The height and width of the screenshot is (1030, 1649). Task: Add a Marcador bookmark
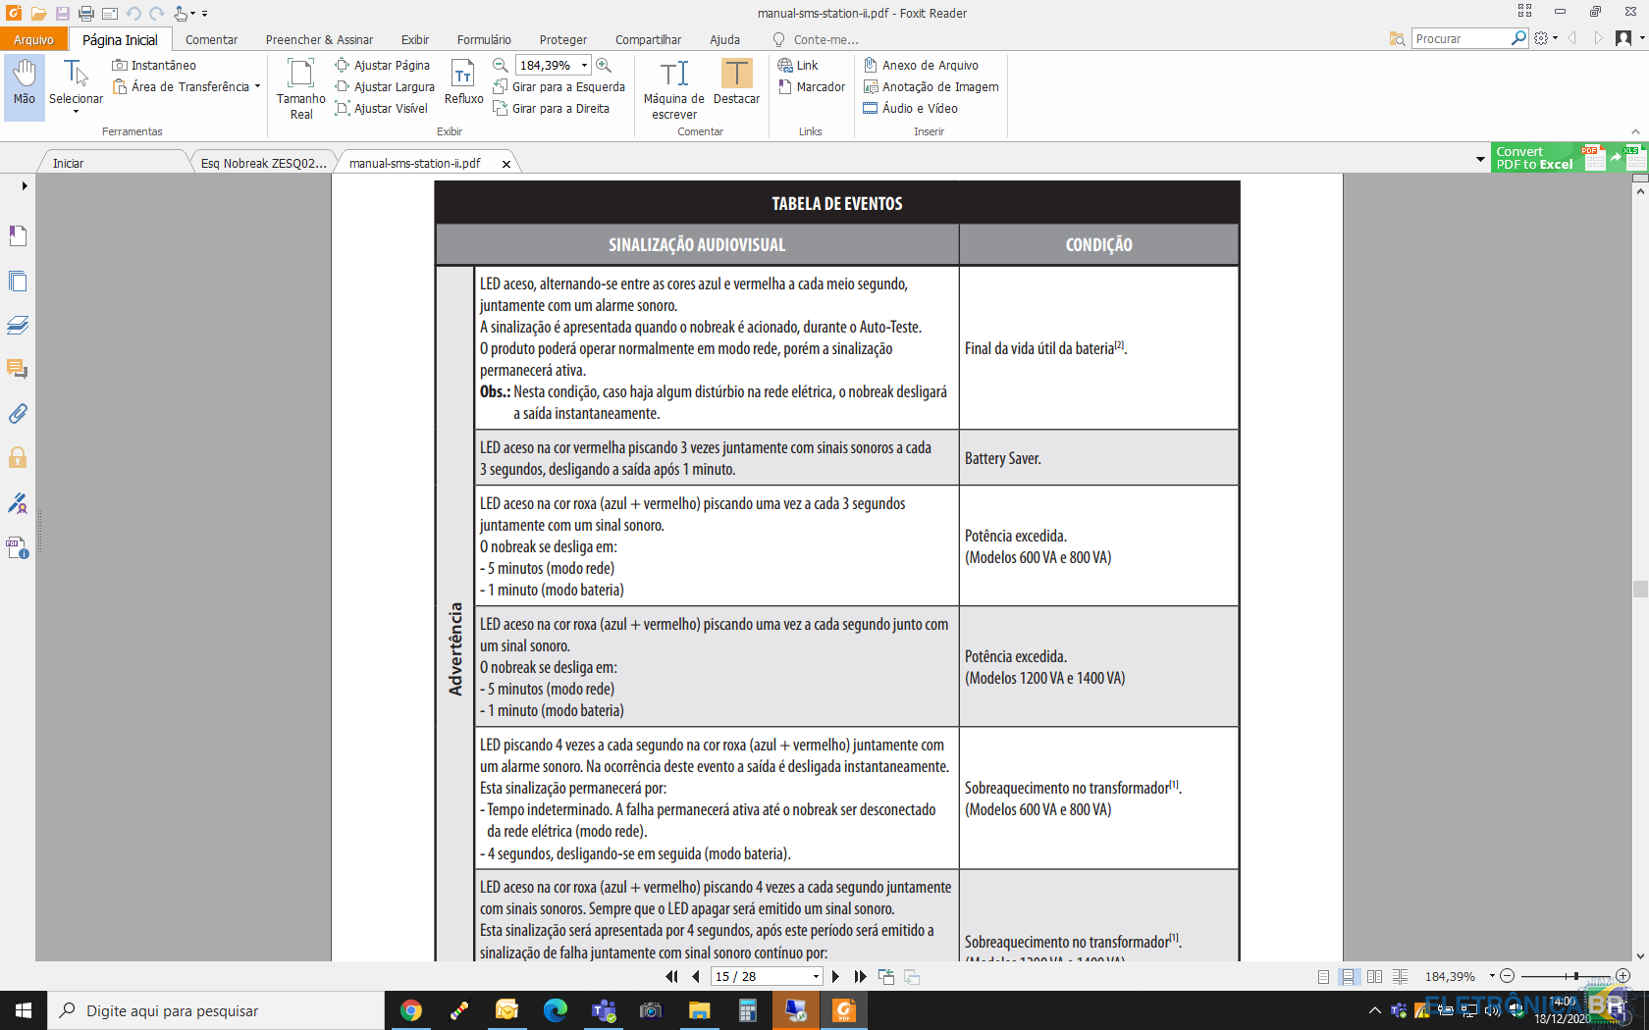click(812, 86)
